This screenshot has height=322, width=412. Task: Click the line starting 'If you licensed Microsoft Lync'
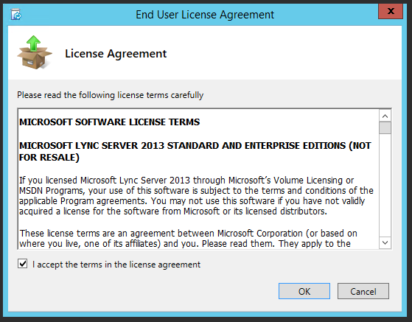[x=186, y=181]
